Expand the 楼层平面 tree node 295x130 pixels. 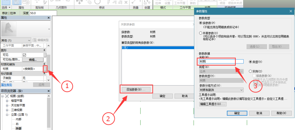[7, 101]
